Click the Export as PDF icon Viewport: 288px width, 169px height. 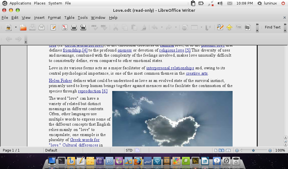[65, 27]
